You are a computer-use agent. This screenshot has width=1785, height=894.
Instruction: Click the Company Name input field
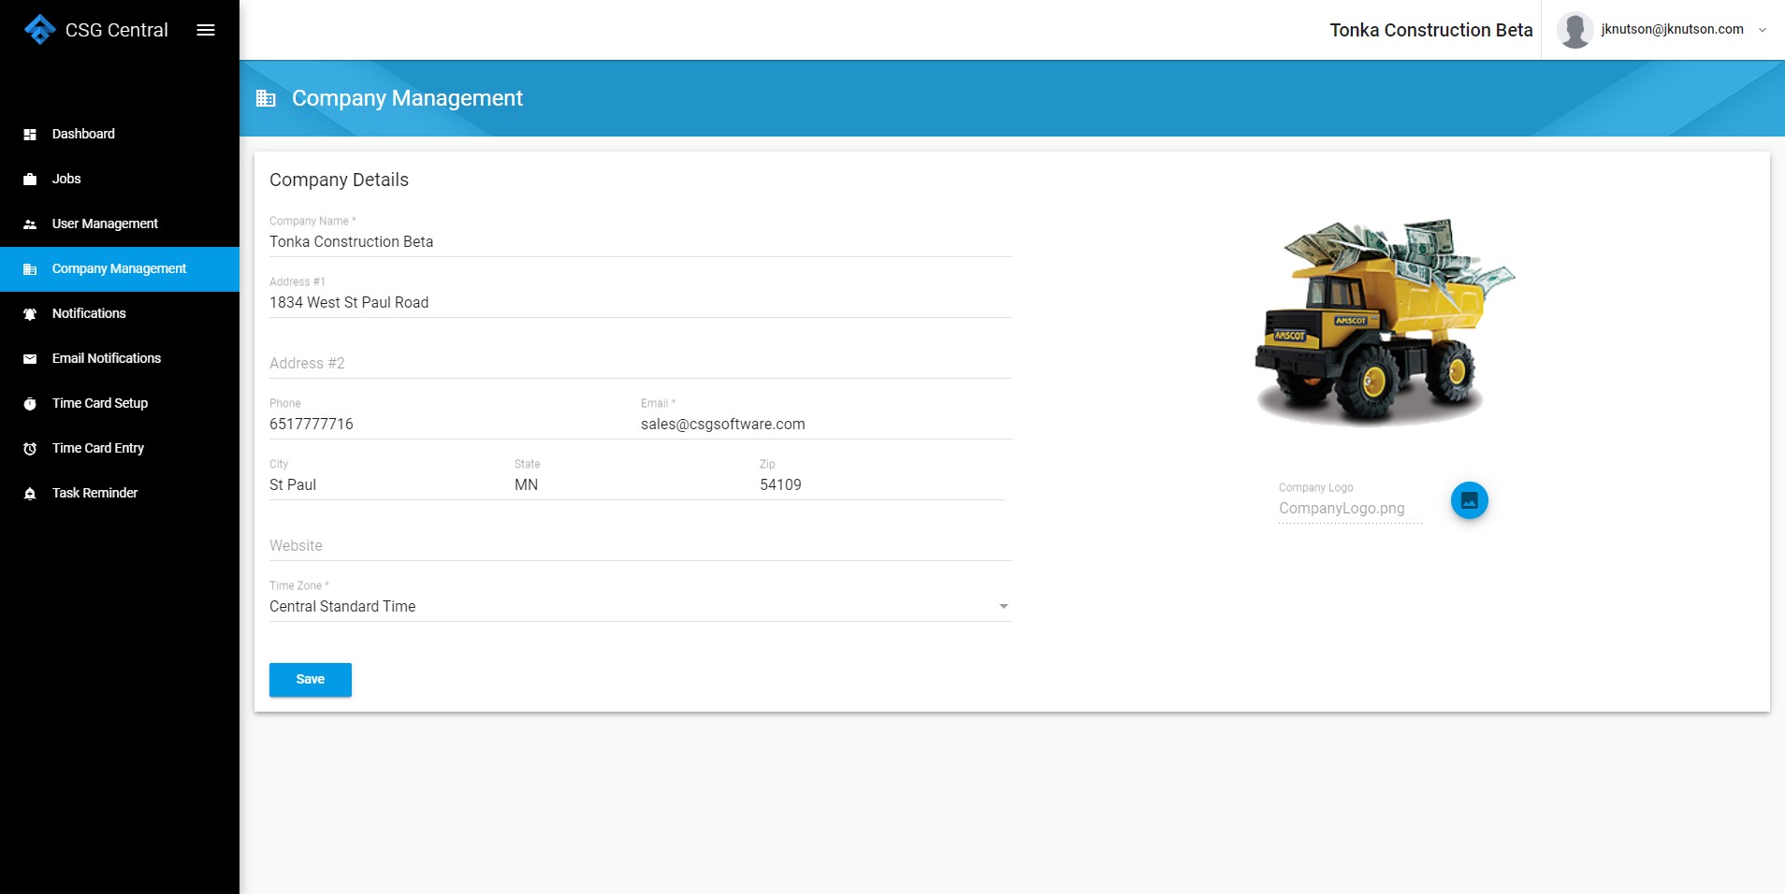pos(641,242)
